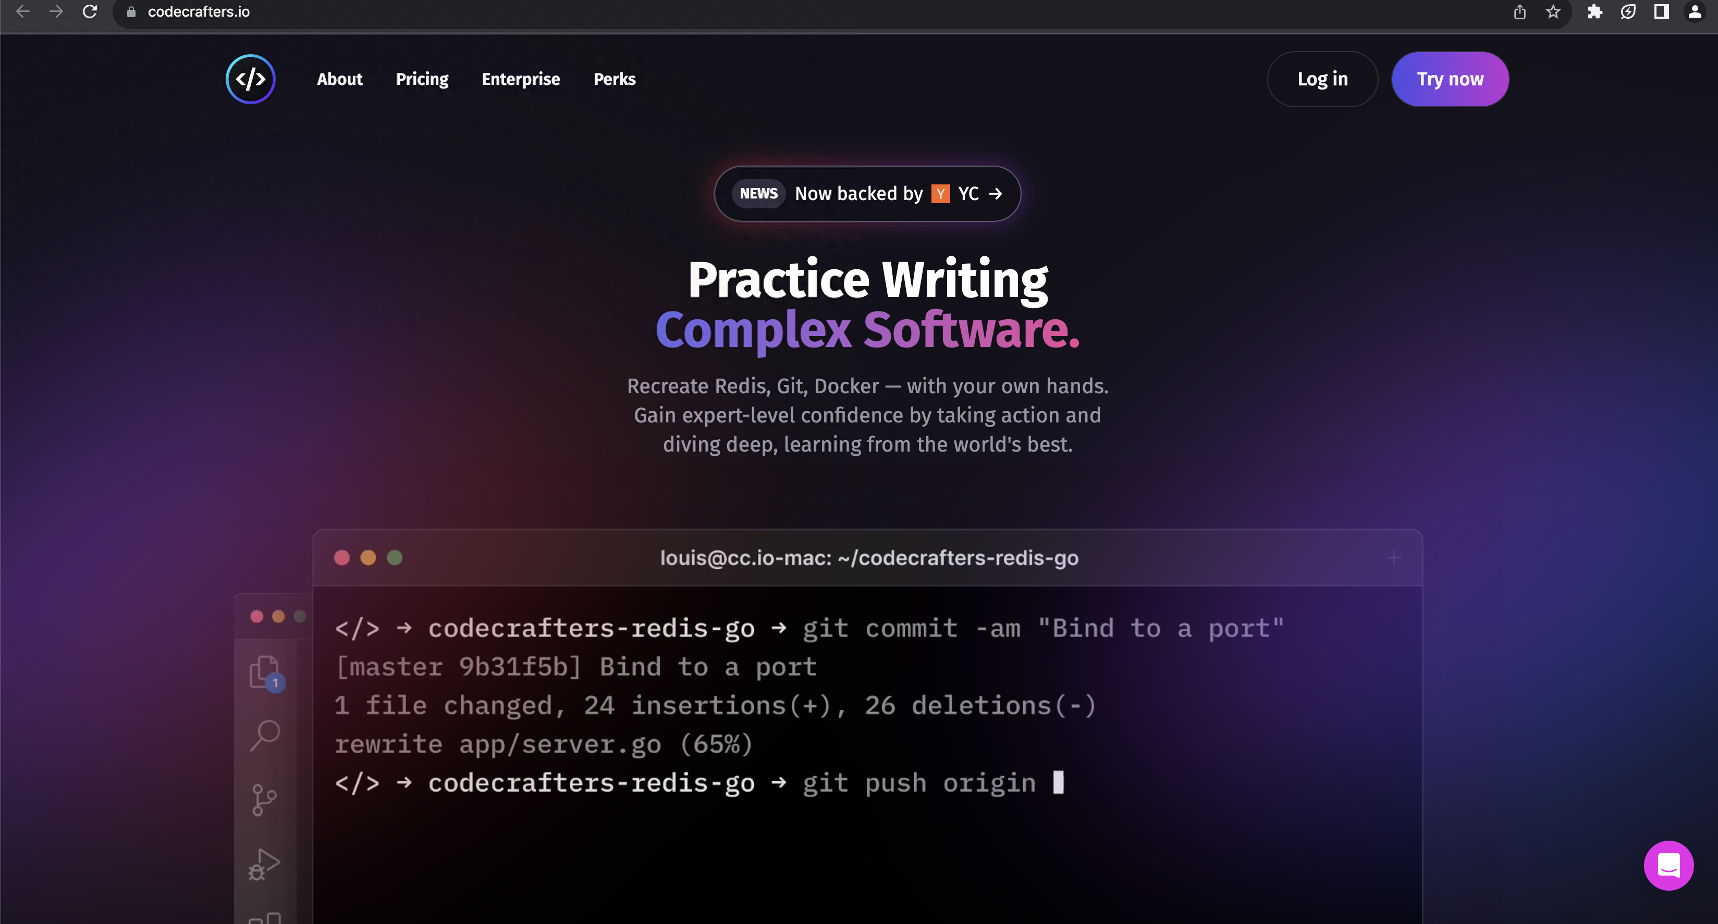The height and width of the screenshot is (924, 1718).
Task: Click the run/debug arrow icon in sidebar
Action: [x=264, y=861]
